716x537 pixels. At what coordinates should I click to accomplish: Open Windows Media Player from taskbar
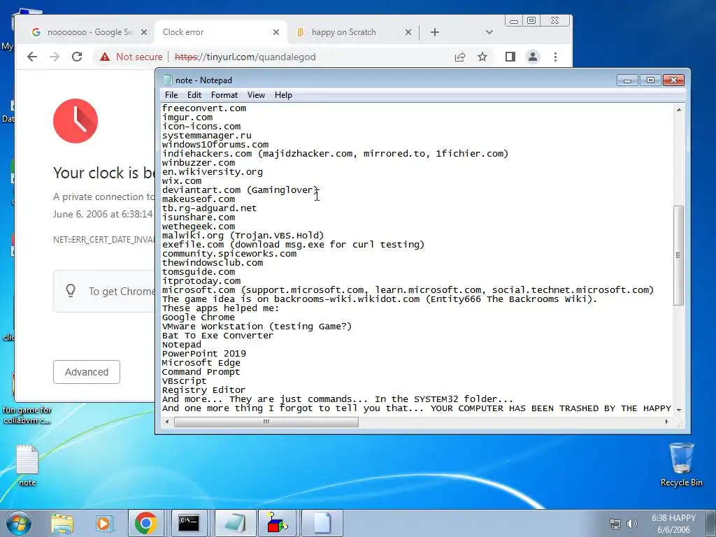tap(104, 523)
